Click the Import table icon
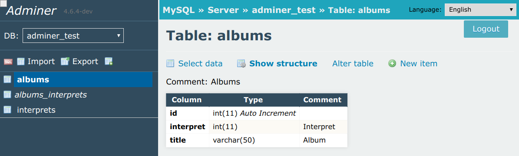This screenshot has height=156, width=519. pyautogui.click(x=21, y=62)
